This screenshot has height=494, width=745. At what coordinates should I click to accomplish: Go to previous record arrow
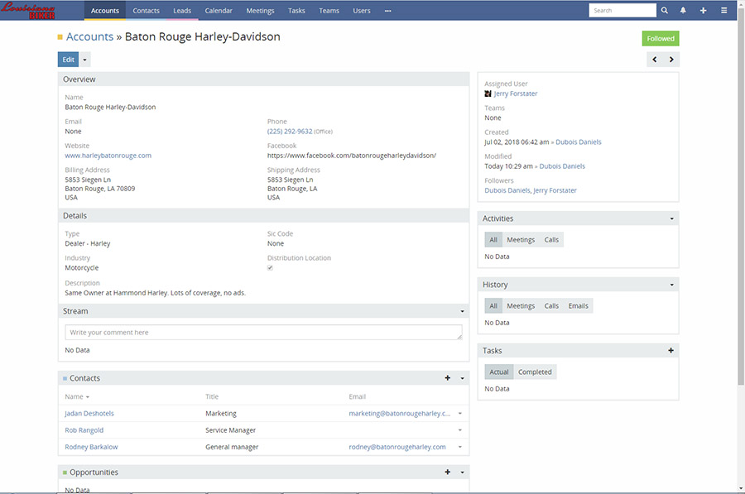[655, 60]
